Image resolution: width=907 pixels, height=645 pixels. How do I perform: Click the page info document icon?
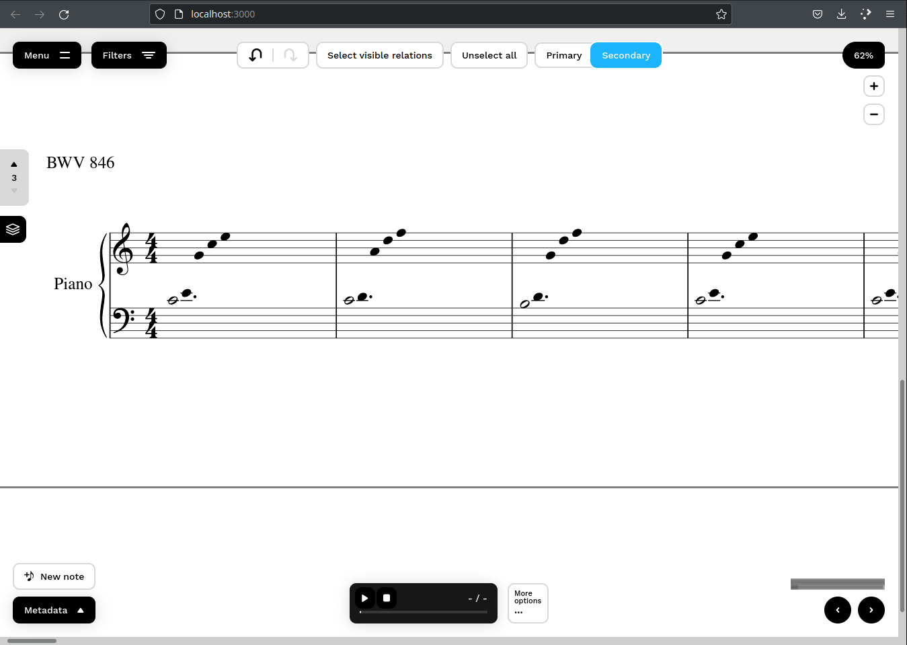(179, 14)
